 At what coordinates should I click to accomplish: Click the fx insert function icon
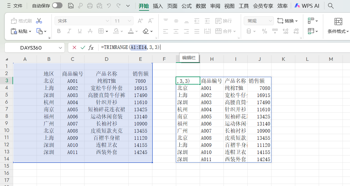pyautogui.click(x=91, y=47)
